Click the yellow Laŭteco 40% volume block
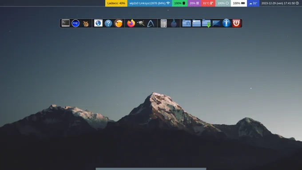Image resolution: width=302 pixels, height=170 pixels. pyautogui.click(x=116, y=3)
